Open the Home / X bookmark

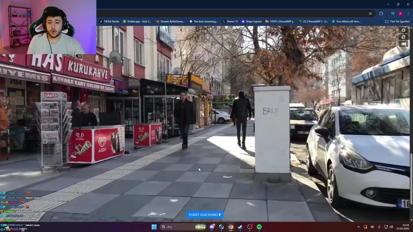230,22
